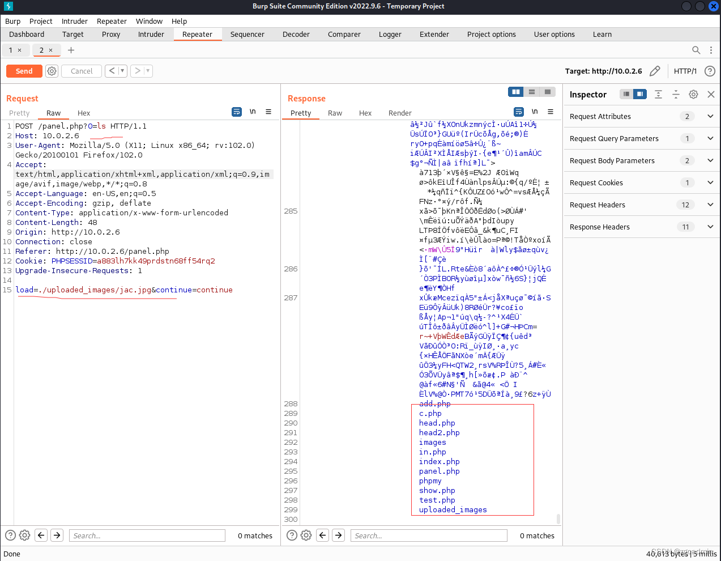721x561 pixels.
Task: Close Repeater tab 2
Action: click(x=50, y=50)
